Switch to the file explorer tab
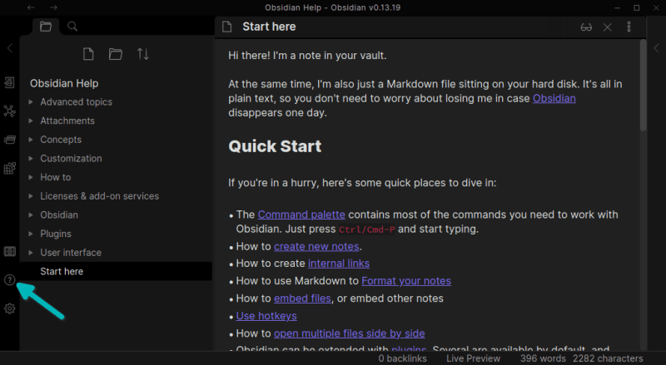Viewport: 666px width, 365px height. point(46,27)
